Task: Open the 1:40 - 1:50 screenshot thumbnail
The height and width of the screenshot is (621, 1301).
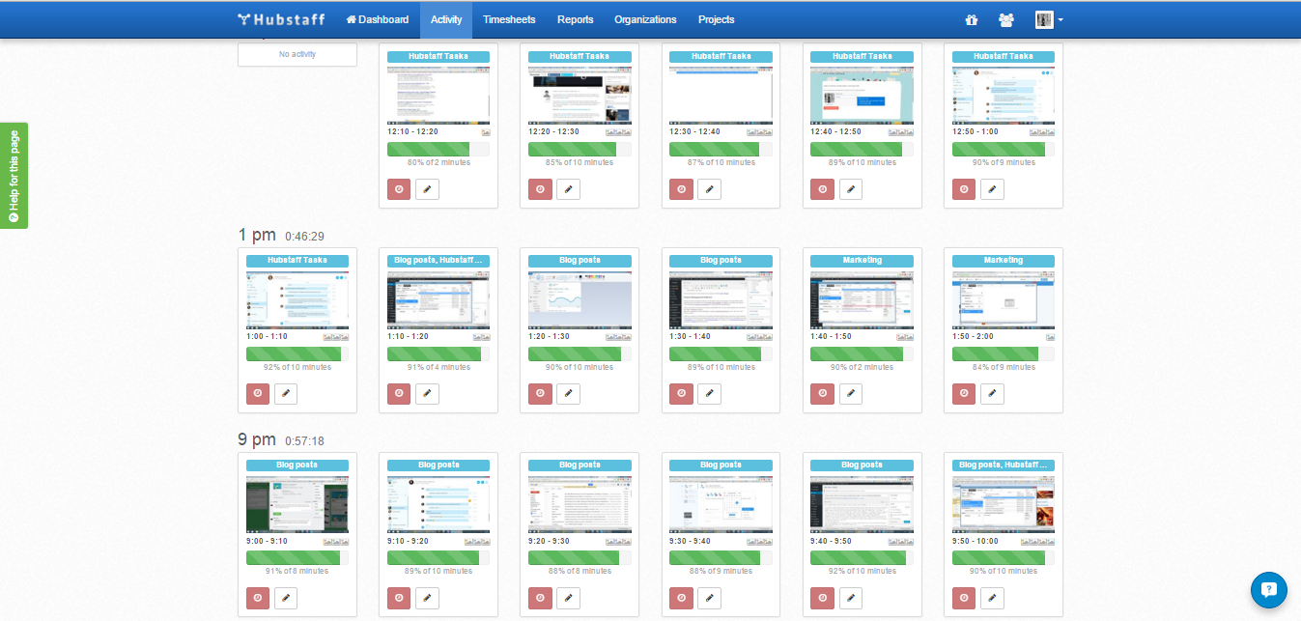Action: (x=862, y=299)
